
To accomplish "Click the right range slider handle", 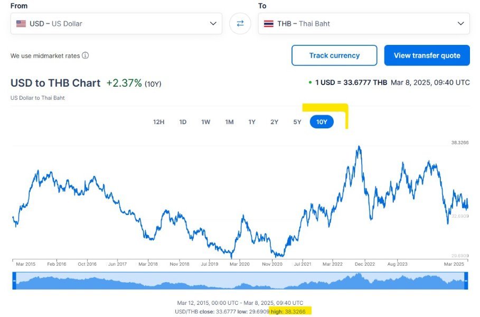I will click(x=466, y=281).
